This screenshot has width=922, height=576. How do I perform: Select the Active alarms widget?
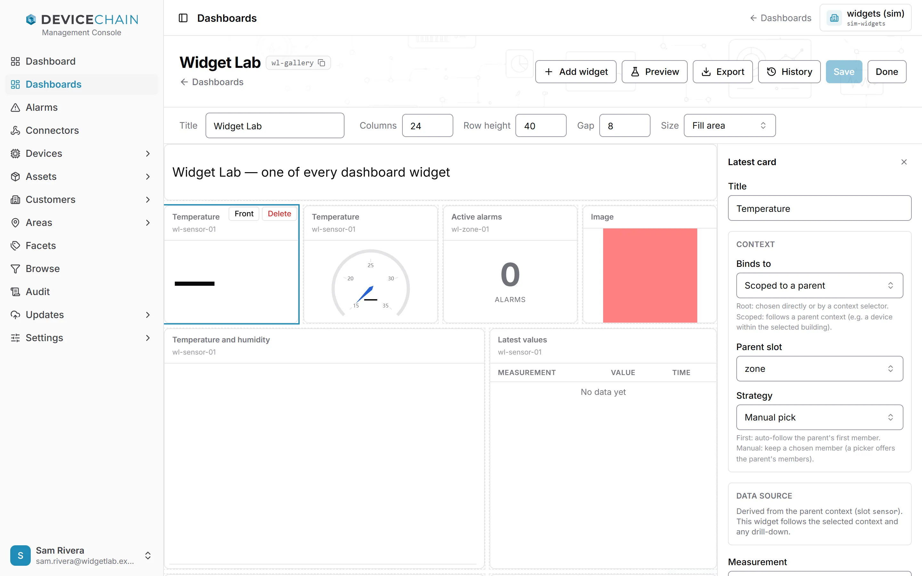pos(510,264)
